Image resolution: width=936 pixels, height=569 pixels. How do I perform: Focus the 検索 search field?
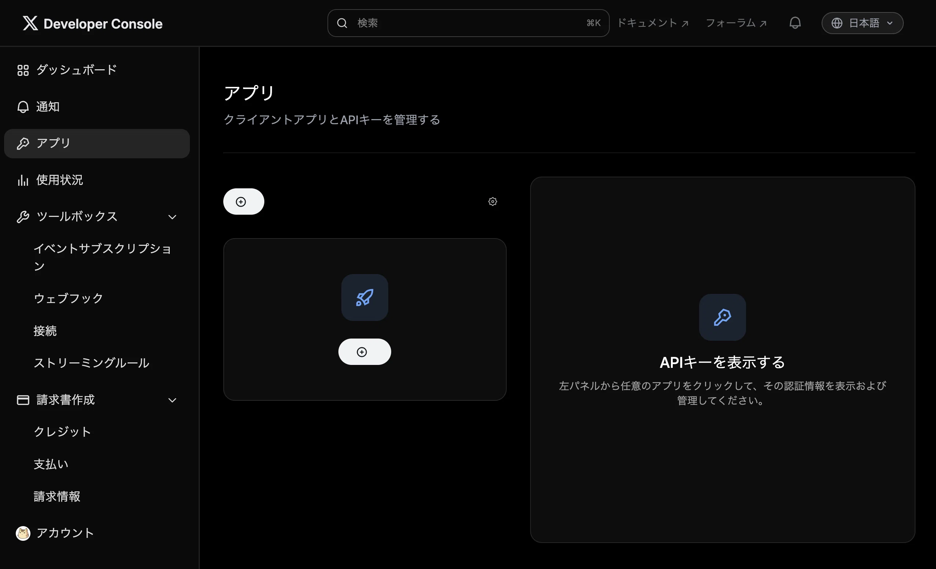pyautogui.click(x=469, y=23)
